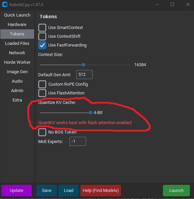Click the MoE Experts input box
The image size is (194, 199).
click(x=78, y=141)
